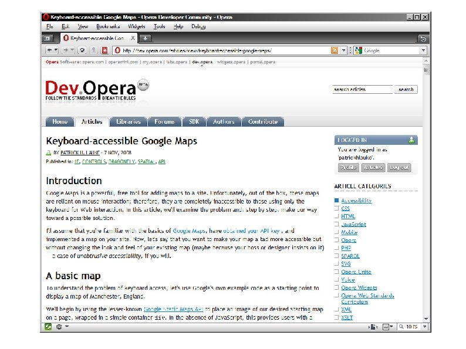Toggle the Mobile category checkbox
Viewport: 466px width, 349px height.
336,232
